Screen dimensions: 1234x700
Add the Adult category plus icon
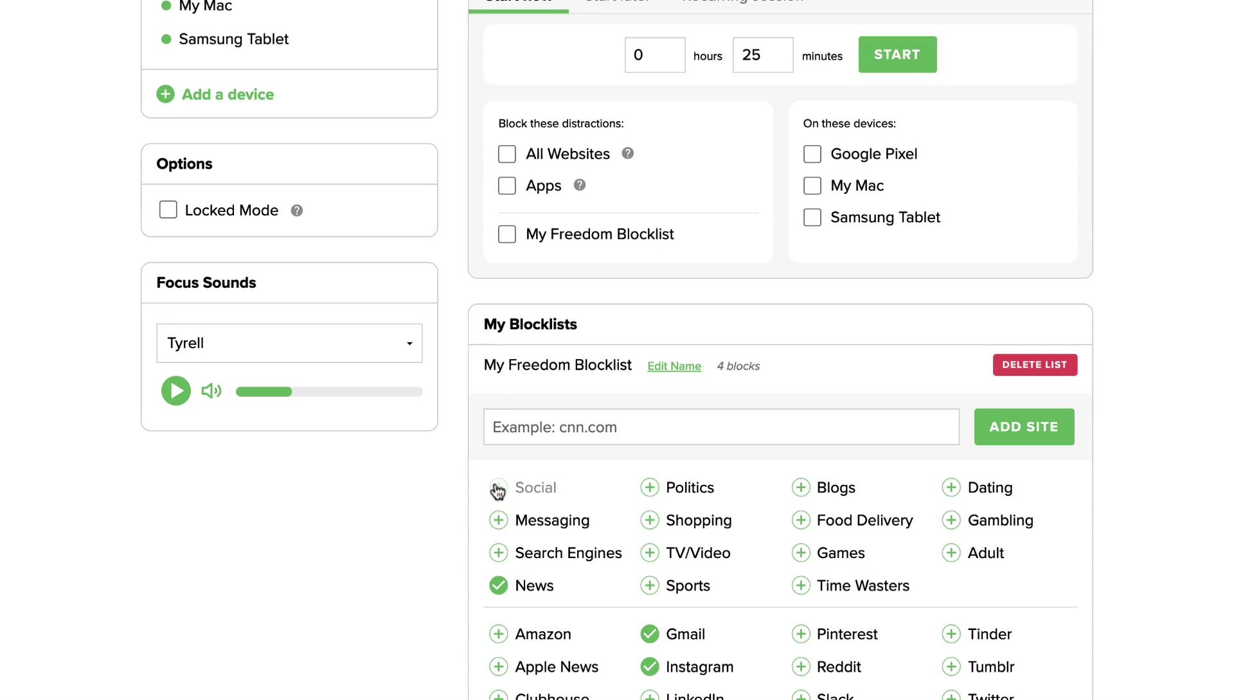pos(951,553)
